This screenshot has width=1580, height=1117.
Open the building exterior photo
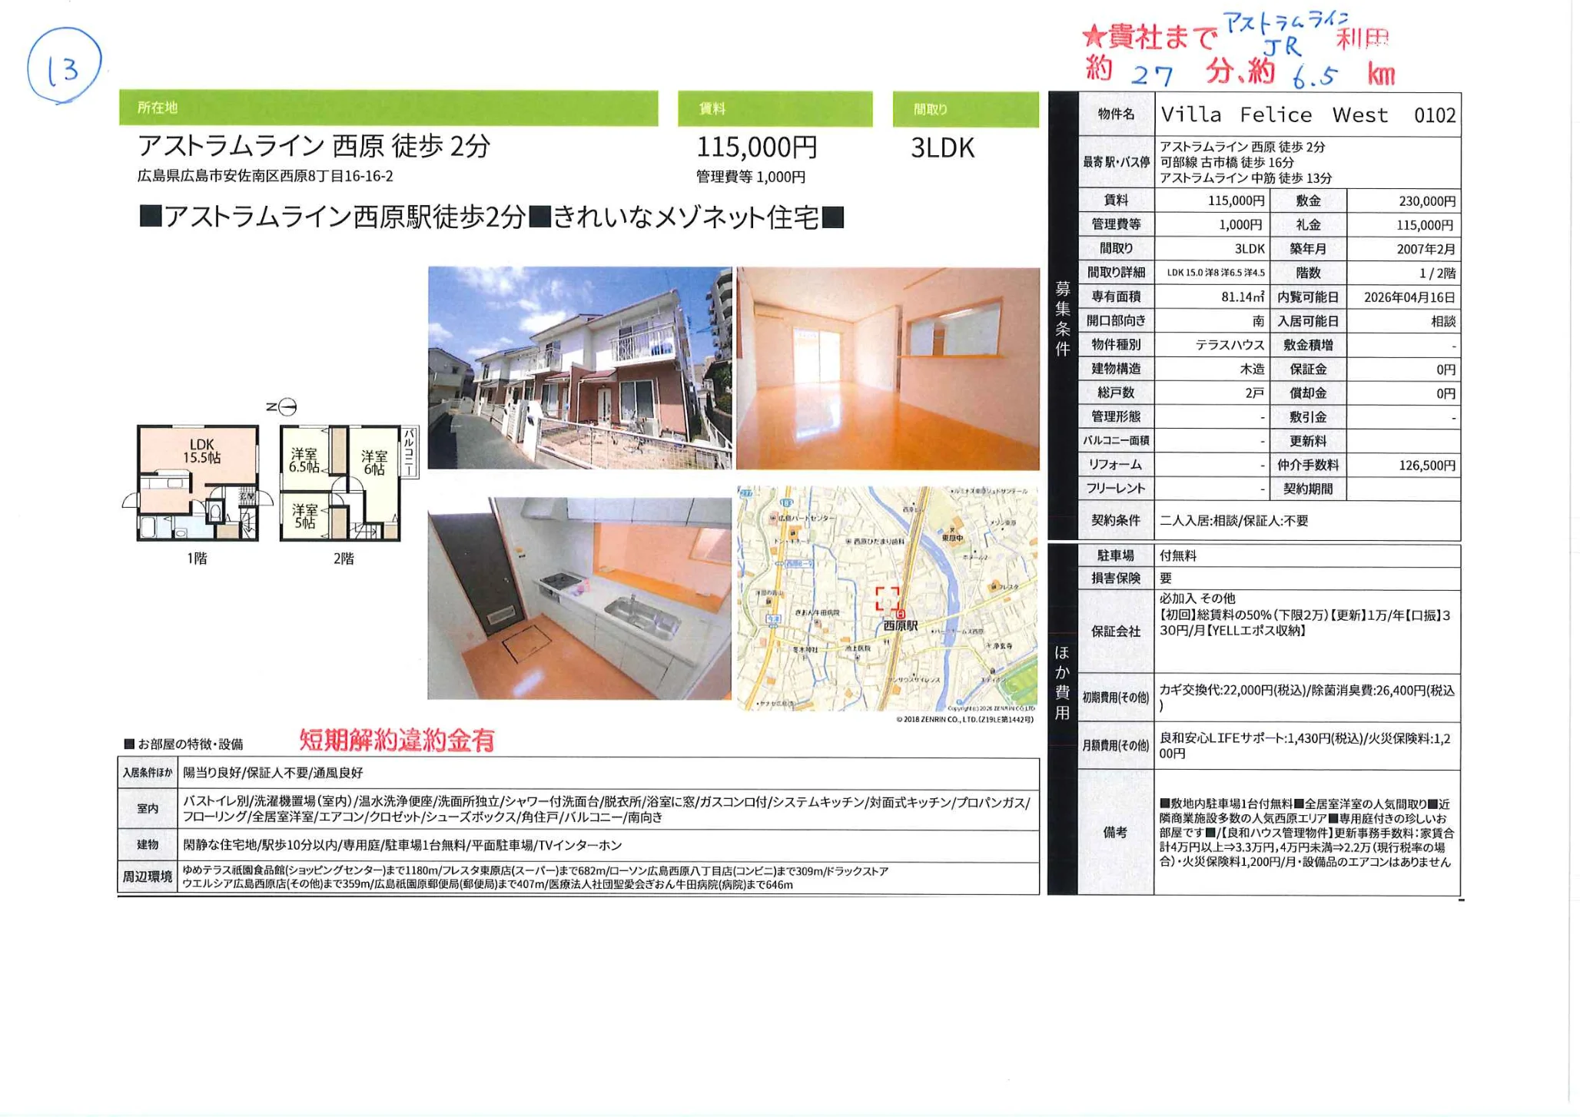[579, 368]
